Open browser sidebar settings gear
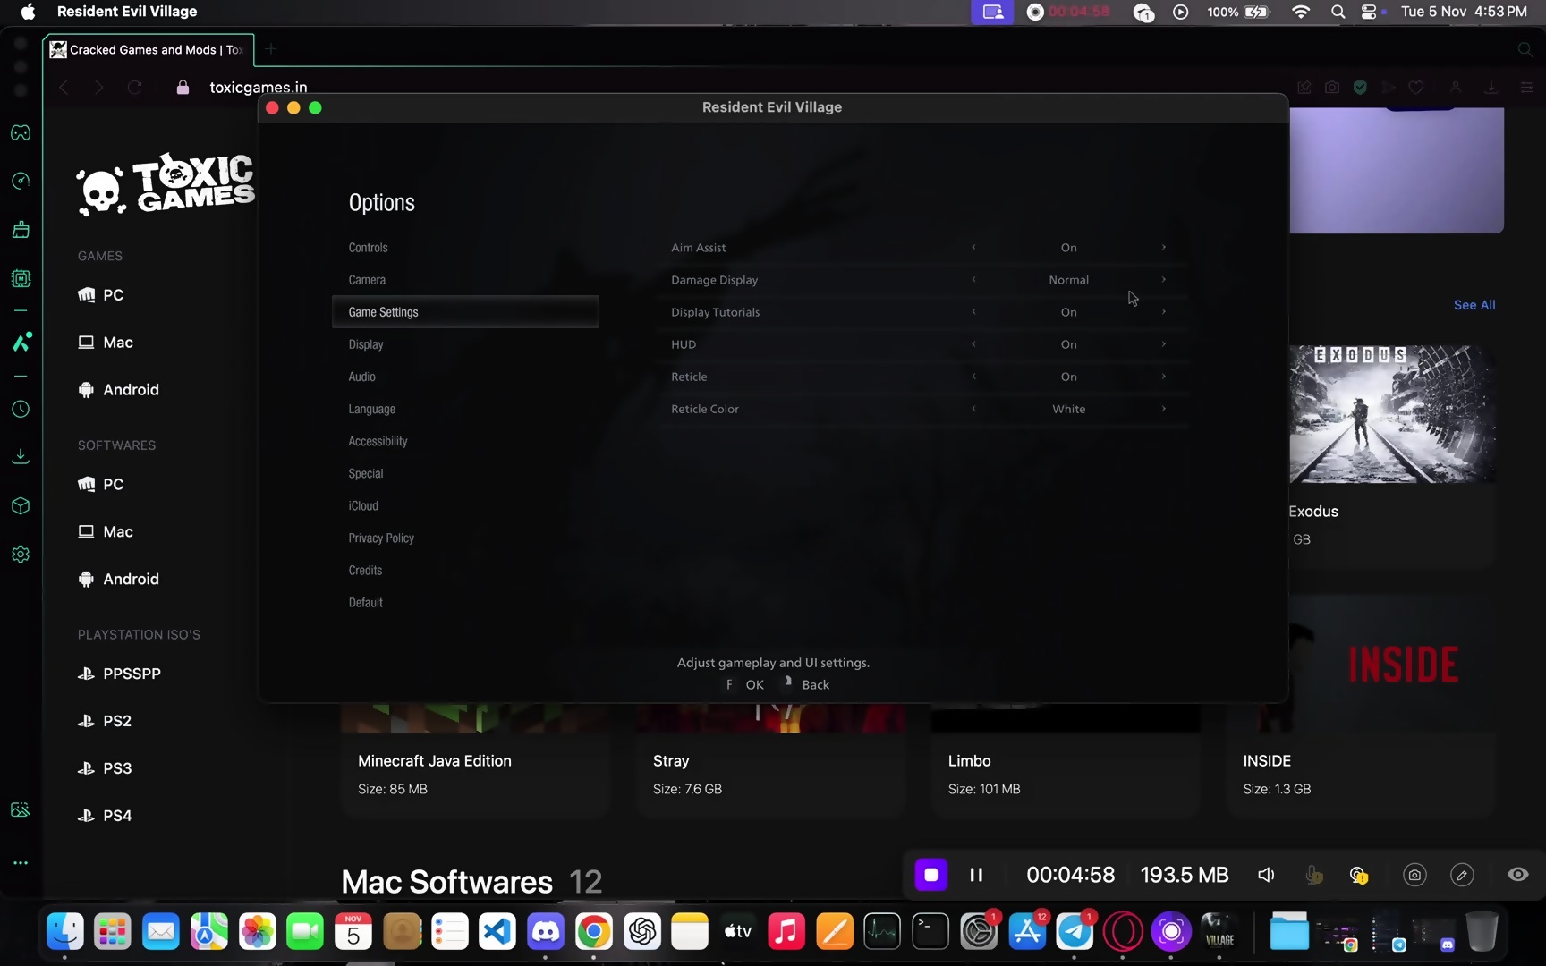Screen dimensions: 1546x966 pyautogui.click(x=21, y=555)
